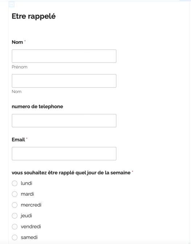Select jeudi in the day list
The image size is (191, 244).
[15, 216]
